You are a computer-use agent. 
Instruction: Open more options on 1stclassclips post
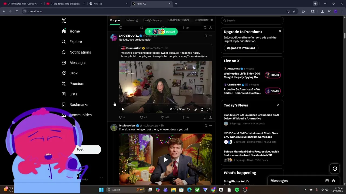211,126
